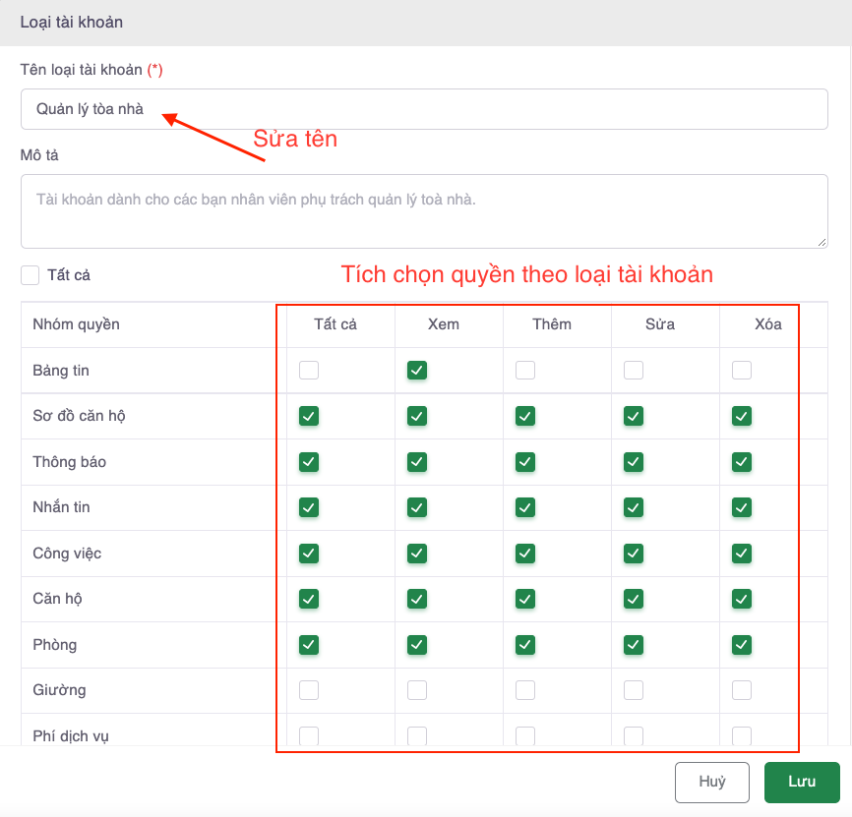
Task: Uncheck Xem permission for Căn hộ
Action: pos(417,599)
